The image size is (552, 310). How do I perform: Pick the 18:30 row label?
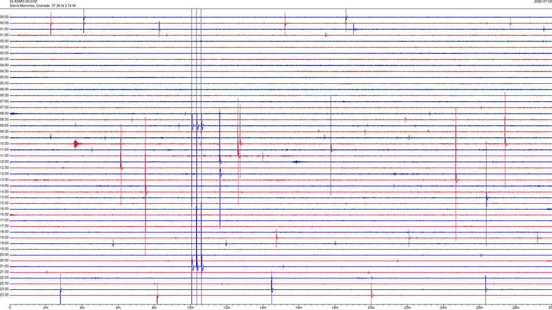[4, 237]
